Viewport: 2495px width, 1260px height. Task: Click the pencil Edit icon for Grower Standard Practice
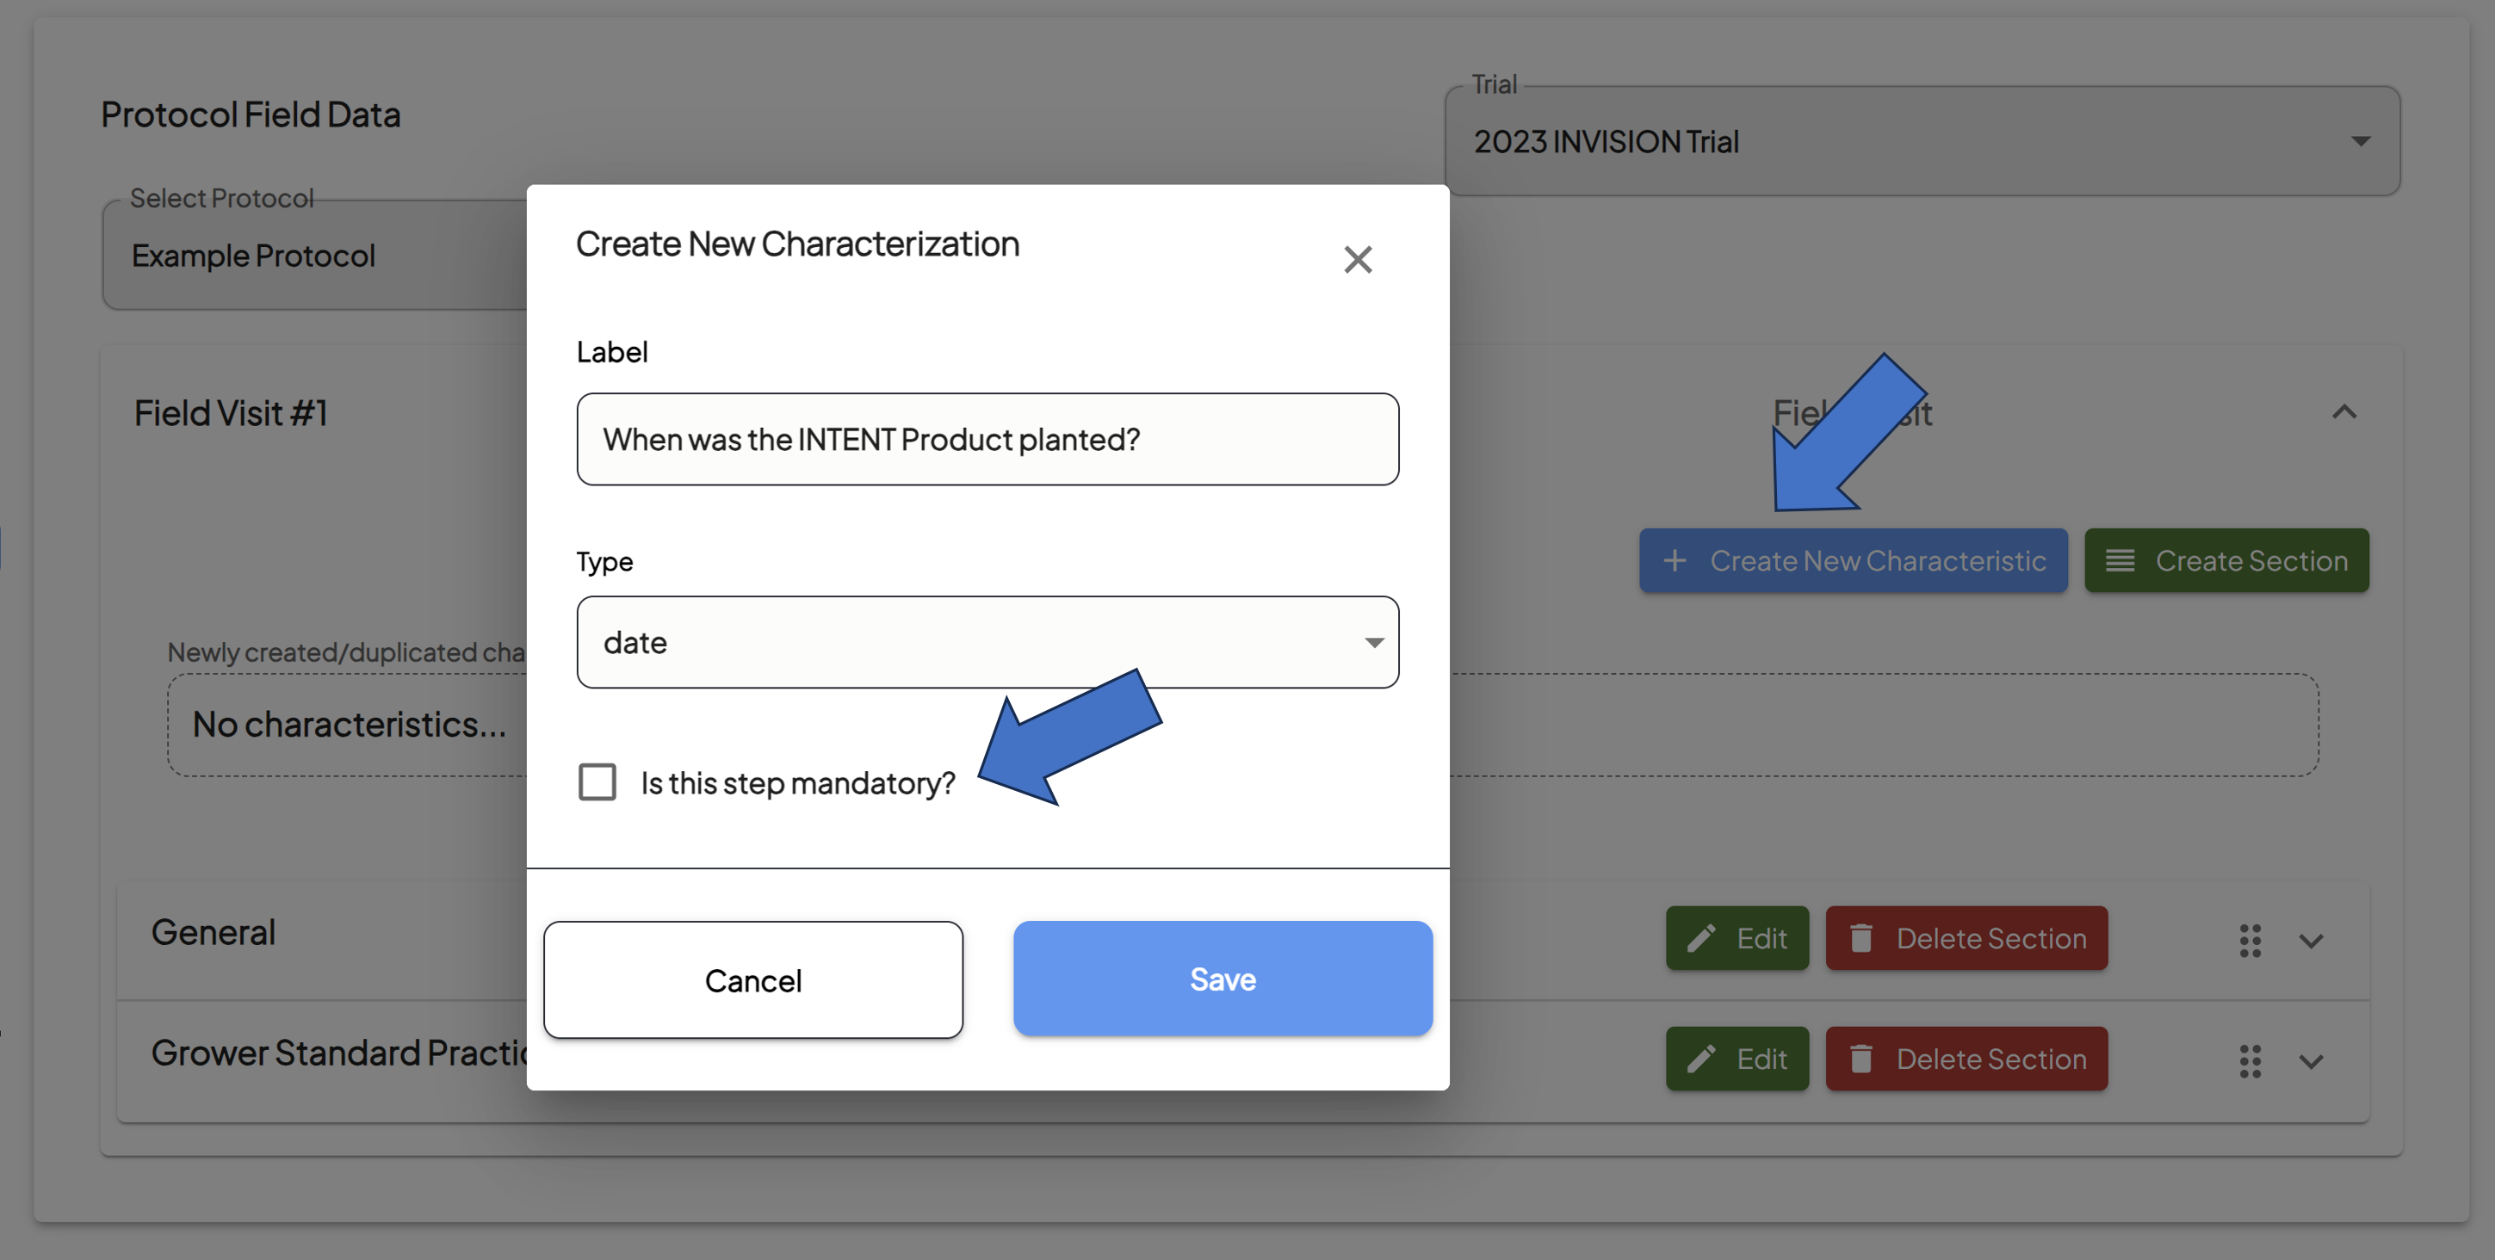[x=1701, y=1059]
